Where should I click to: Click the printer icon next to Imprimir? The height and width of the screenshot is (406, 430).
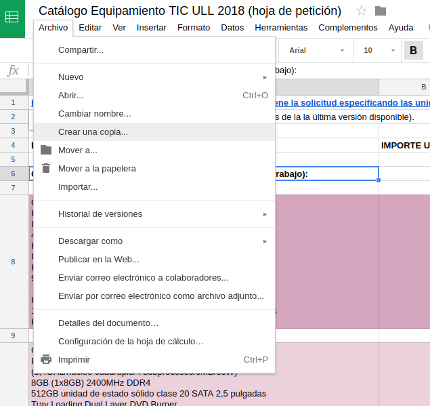point(46,359)
